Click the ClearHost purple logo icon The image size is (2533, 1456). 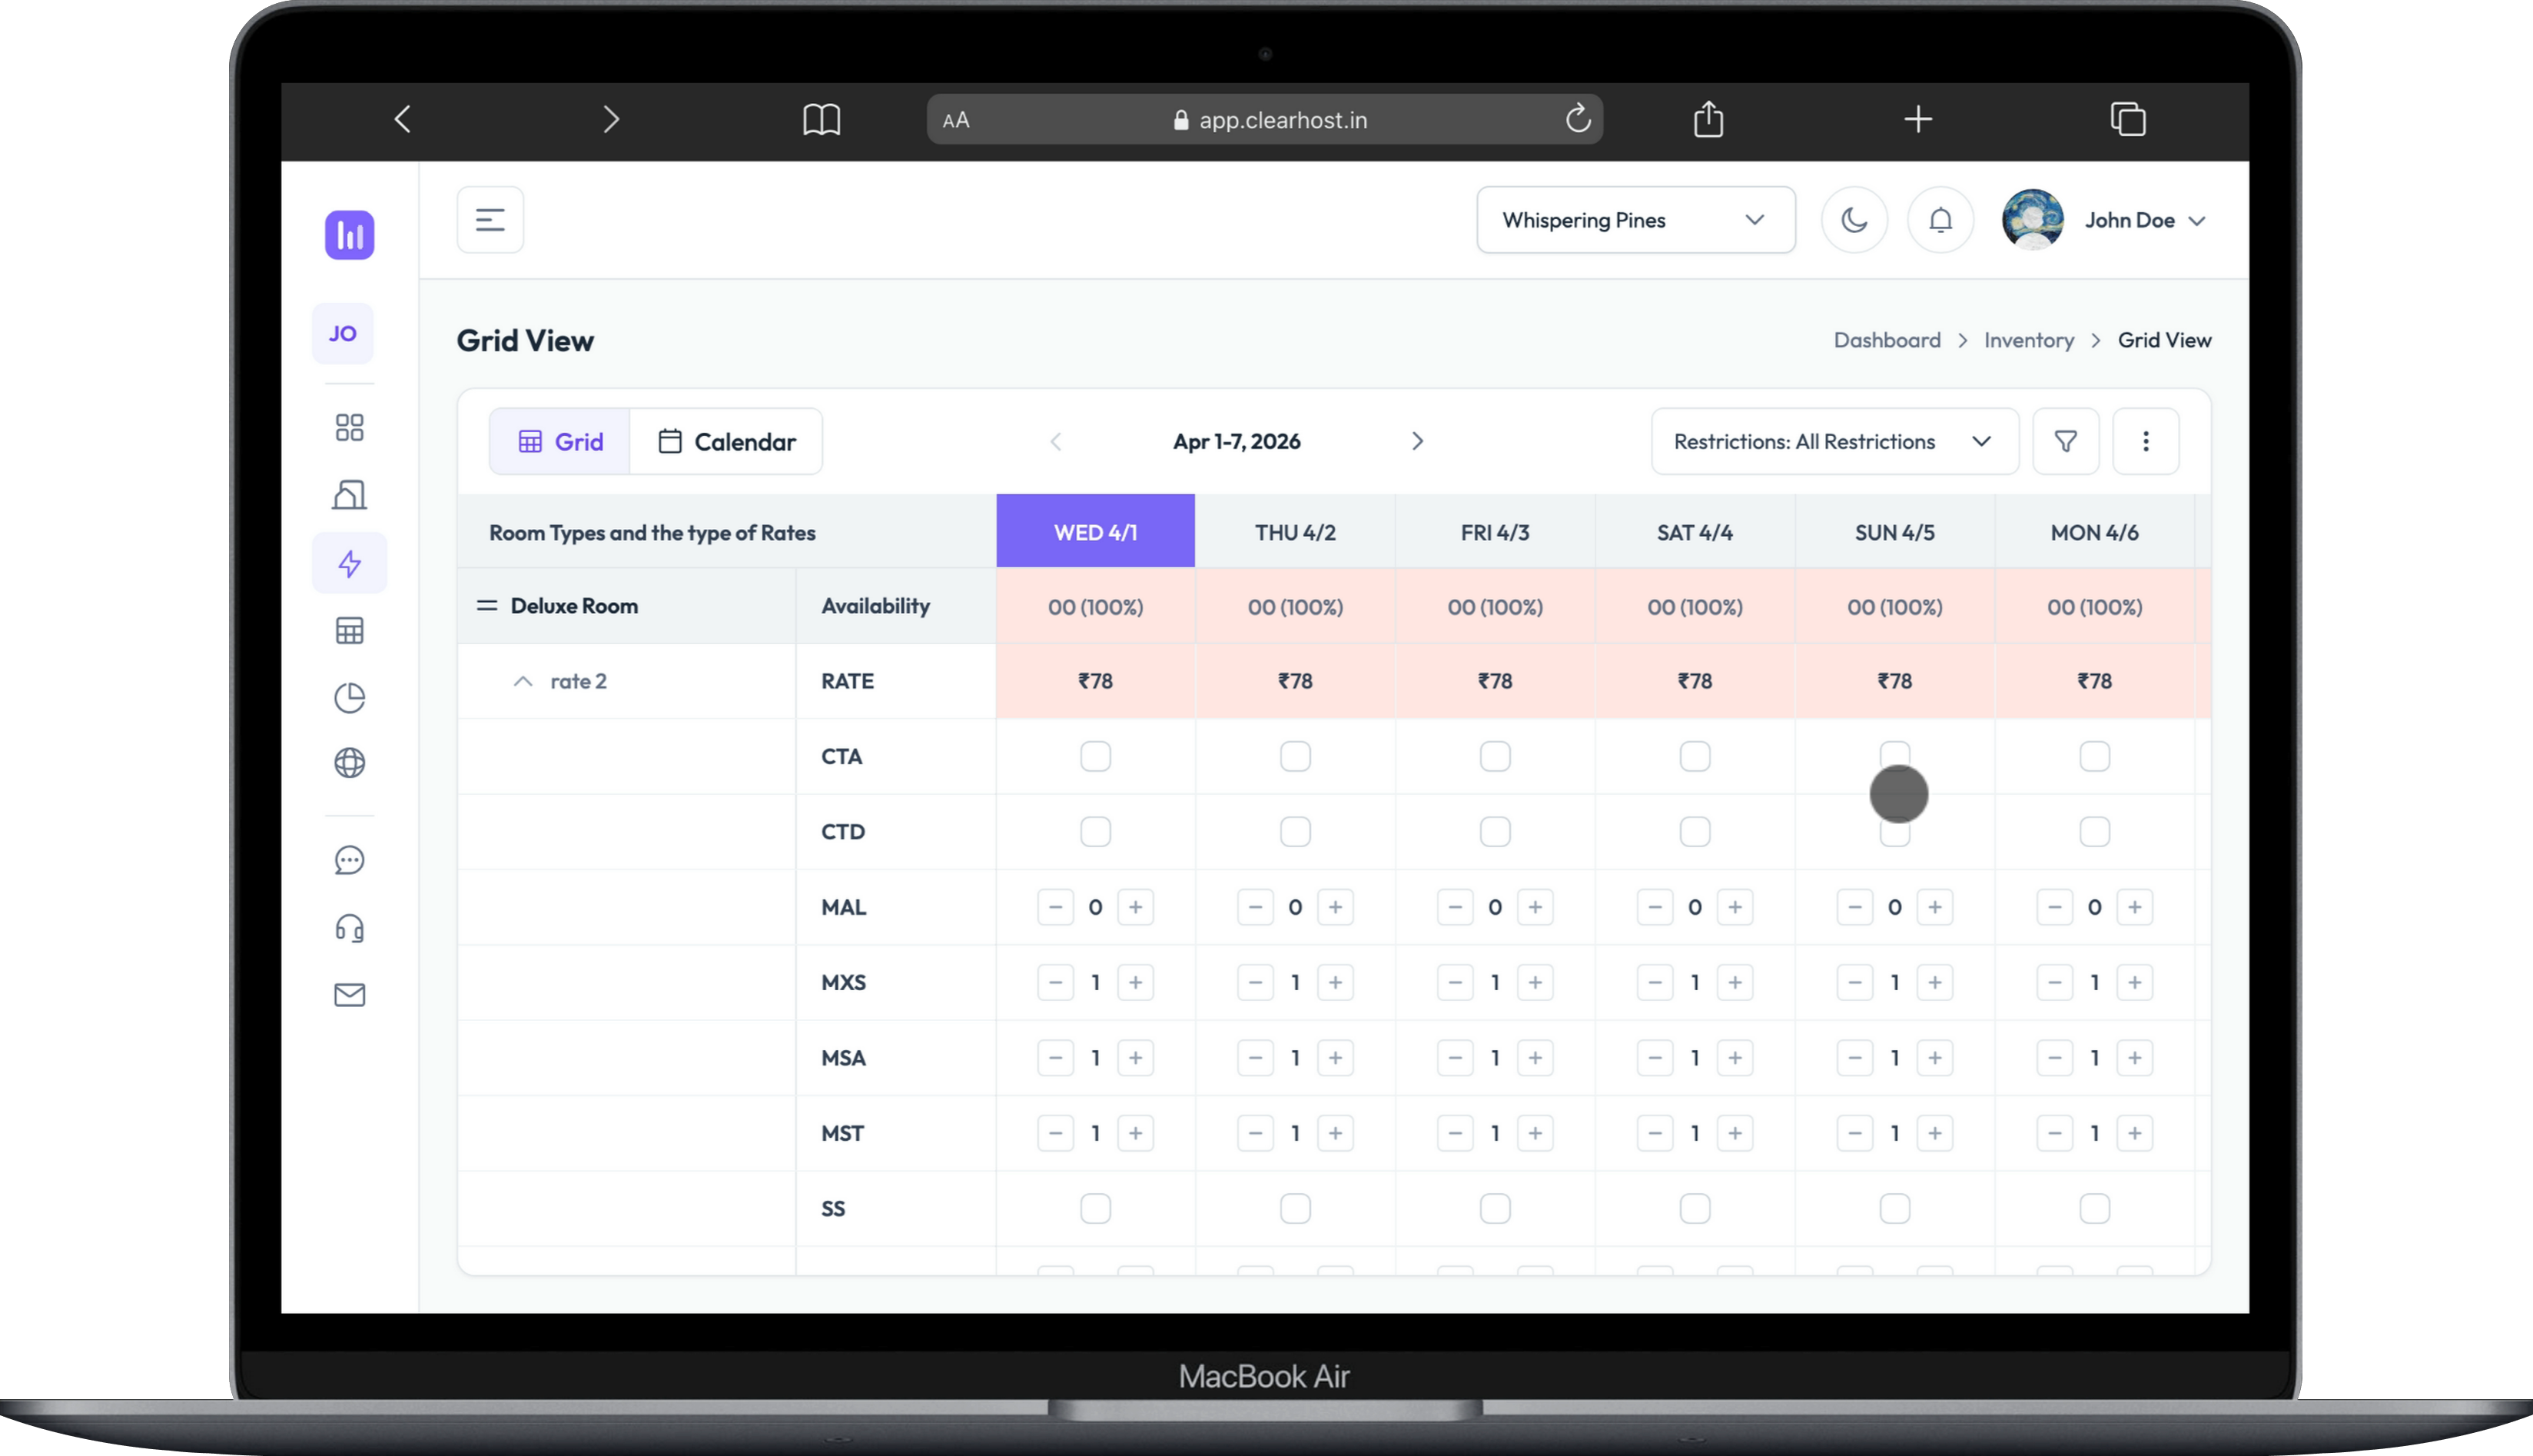click(349, 235)
